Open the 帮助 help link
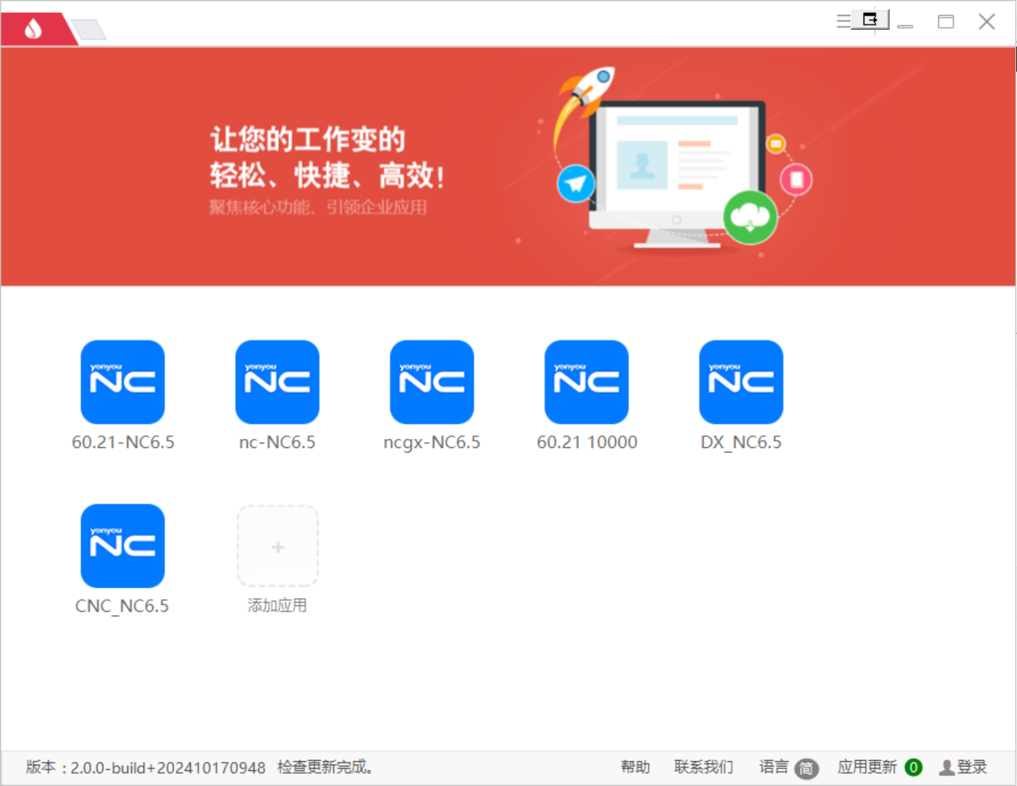Viewport: 1017px width, 786px height. (635, 767)
